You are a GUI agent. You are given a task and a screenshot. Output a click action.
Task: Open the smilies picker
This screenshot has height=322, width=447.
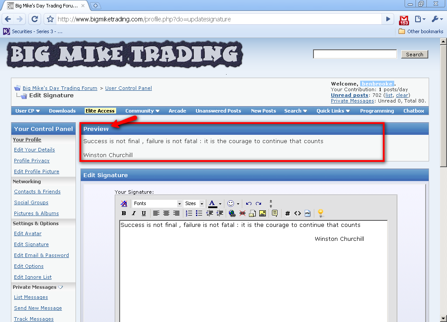click(230, 203)
